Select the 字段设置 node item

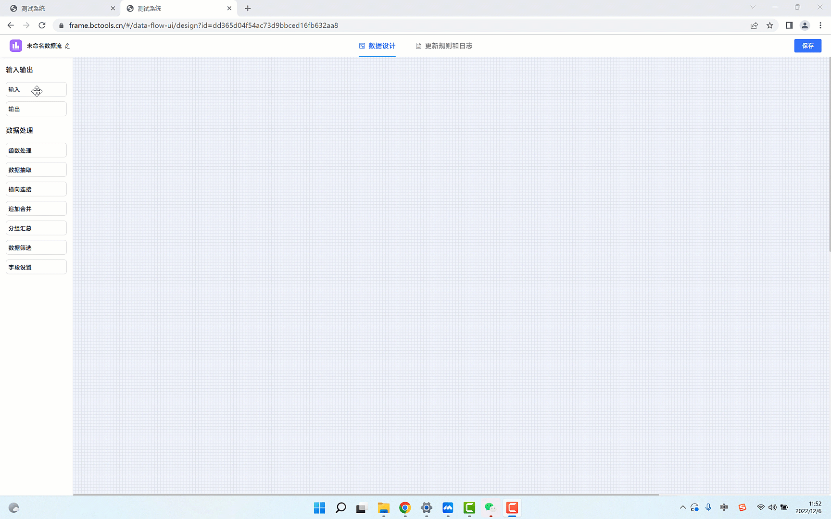(36, 267)
